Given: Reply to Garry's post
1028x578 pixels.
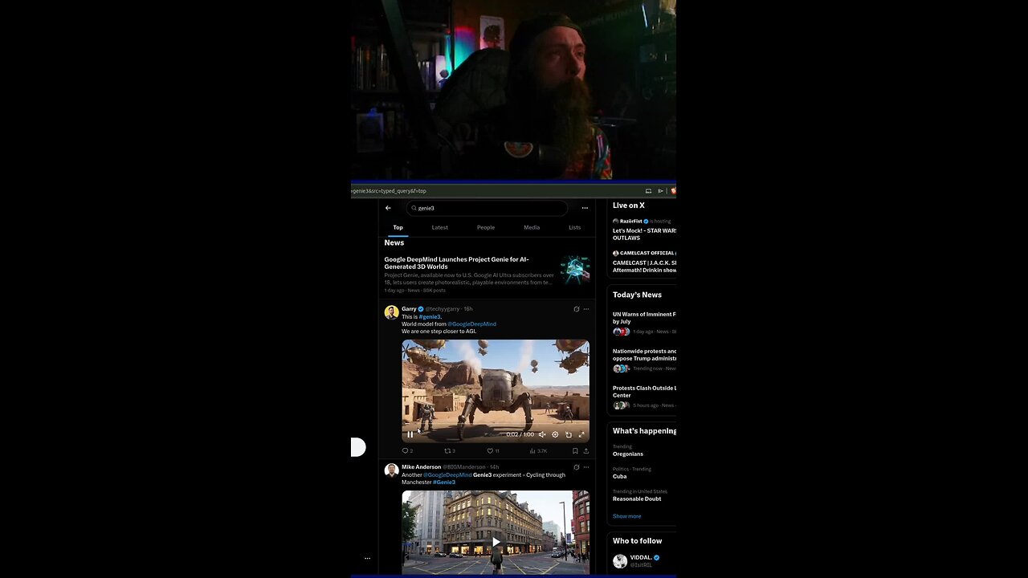Looking at the screenshot, I should pos(406,451).
